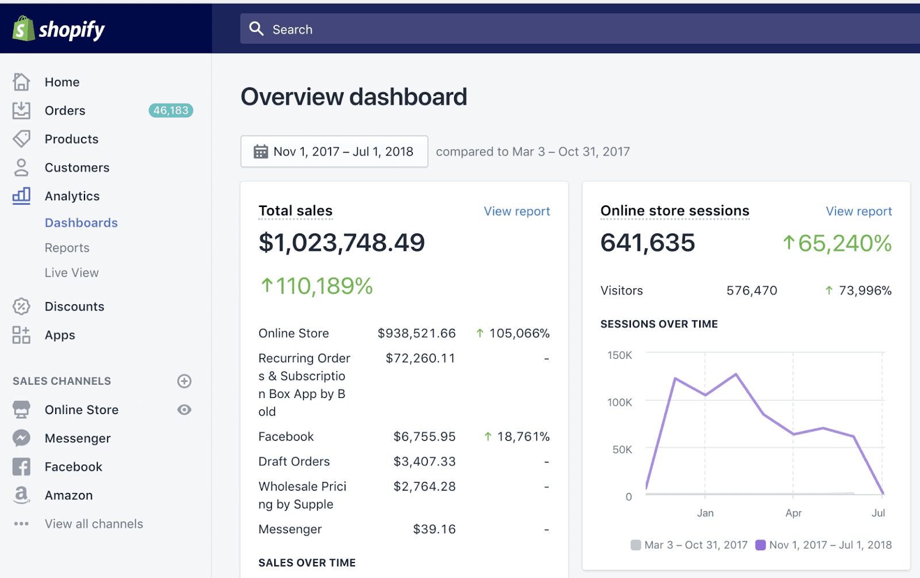920x578 pixels.
Task: Click the gray Mar 3 – Oct 31 legend swatch
Action: (635, 545)
